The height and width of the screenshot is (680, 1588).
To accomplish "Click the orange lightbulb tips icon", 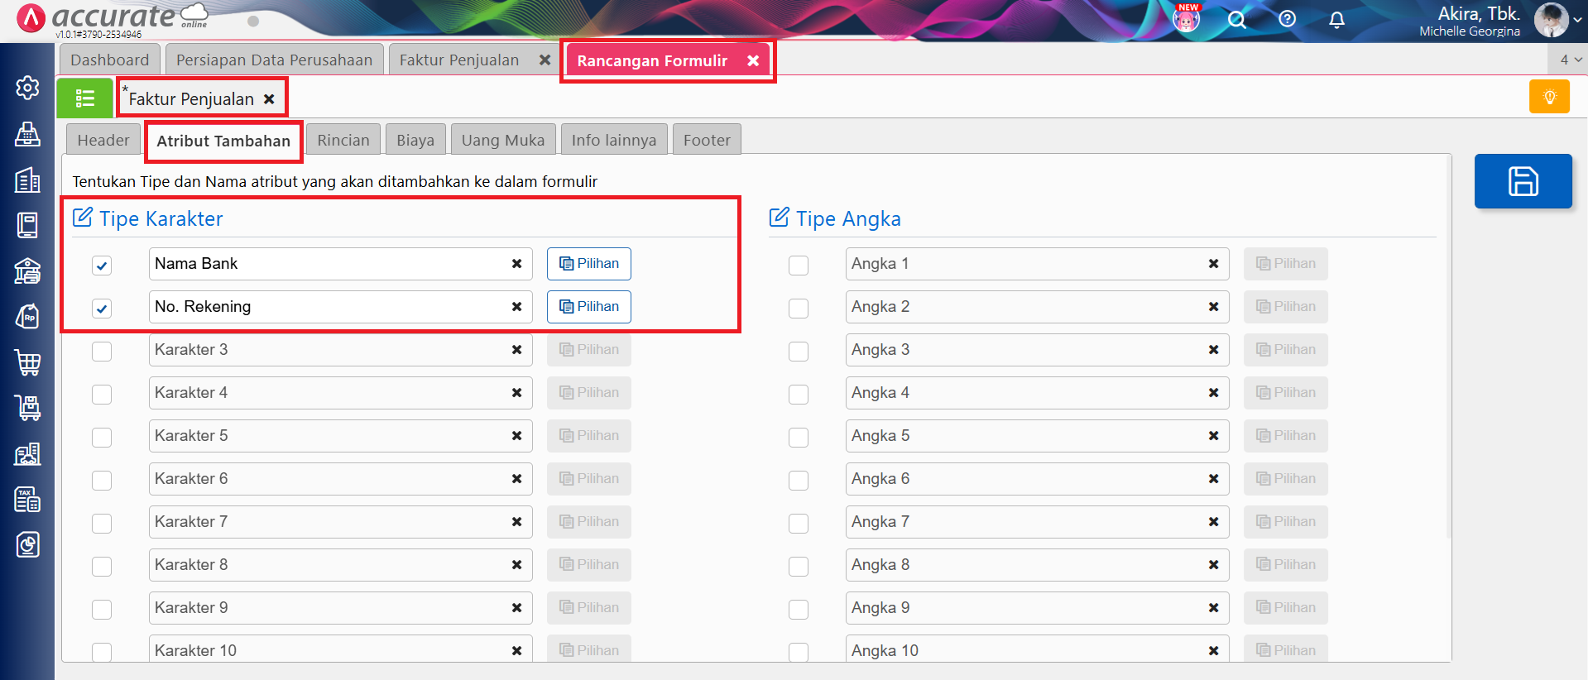I will 1549,97.
